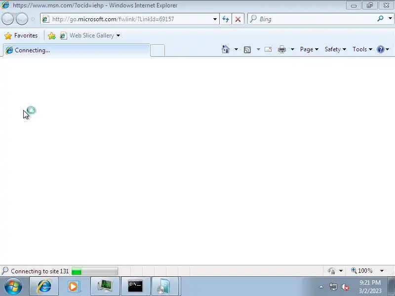This screenshot has width=395, height=296.
Task: Click the Internet Explorer taskbar icon
Action: [x=44, y=286]
